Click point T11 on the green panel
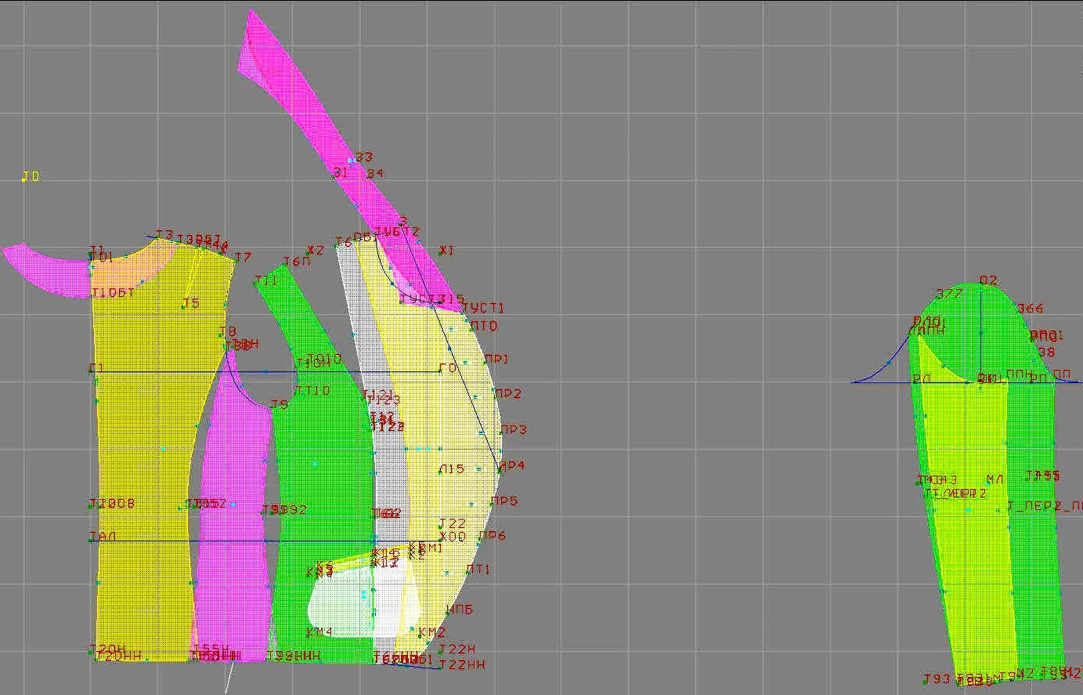1083x695 pixels. pos(257,282)
